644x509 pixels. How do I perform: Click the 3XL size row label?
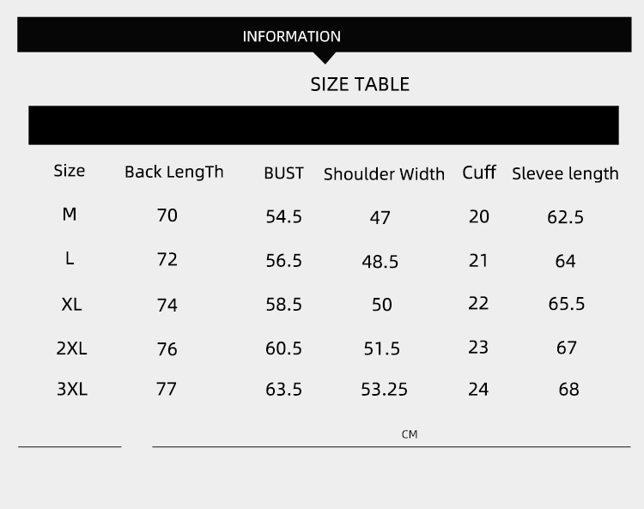[72, 389]
